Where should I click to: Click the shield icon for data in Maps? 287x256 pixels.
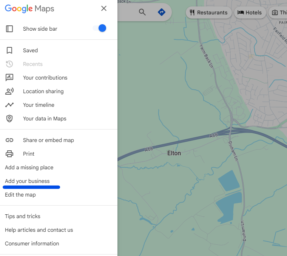tap(9, 119)
